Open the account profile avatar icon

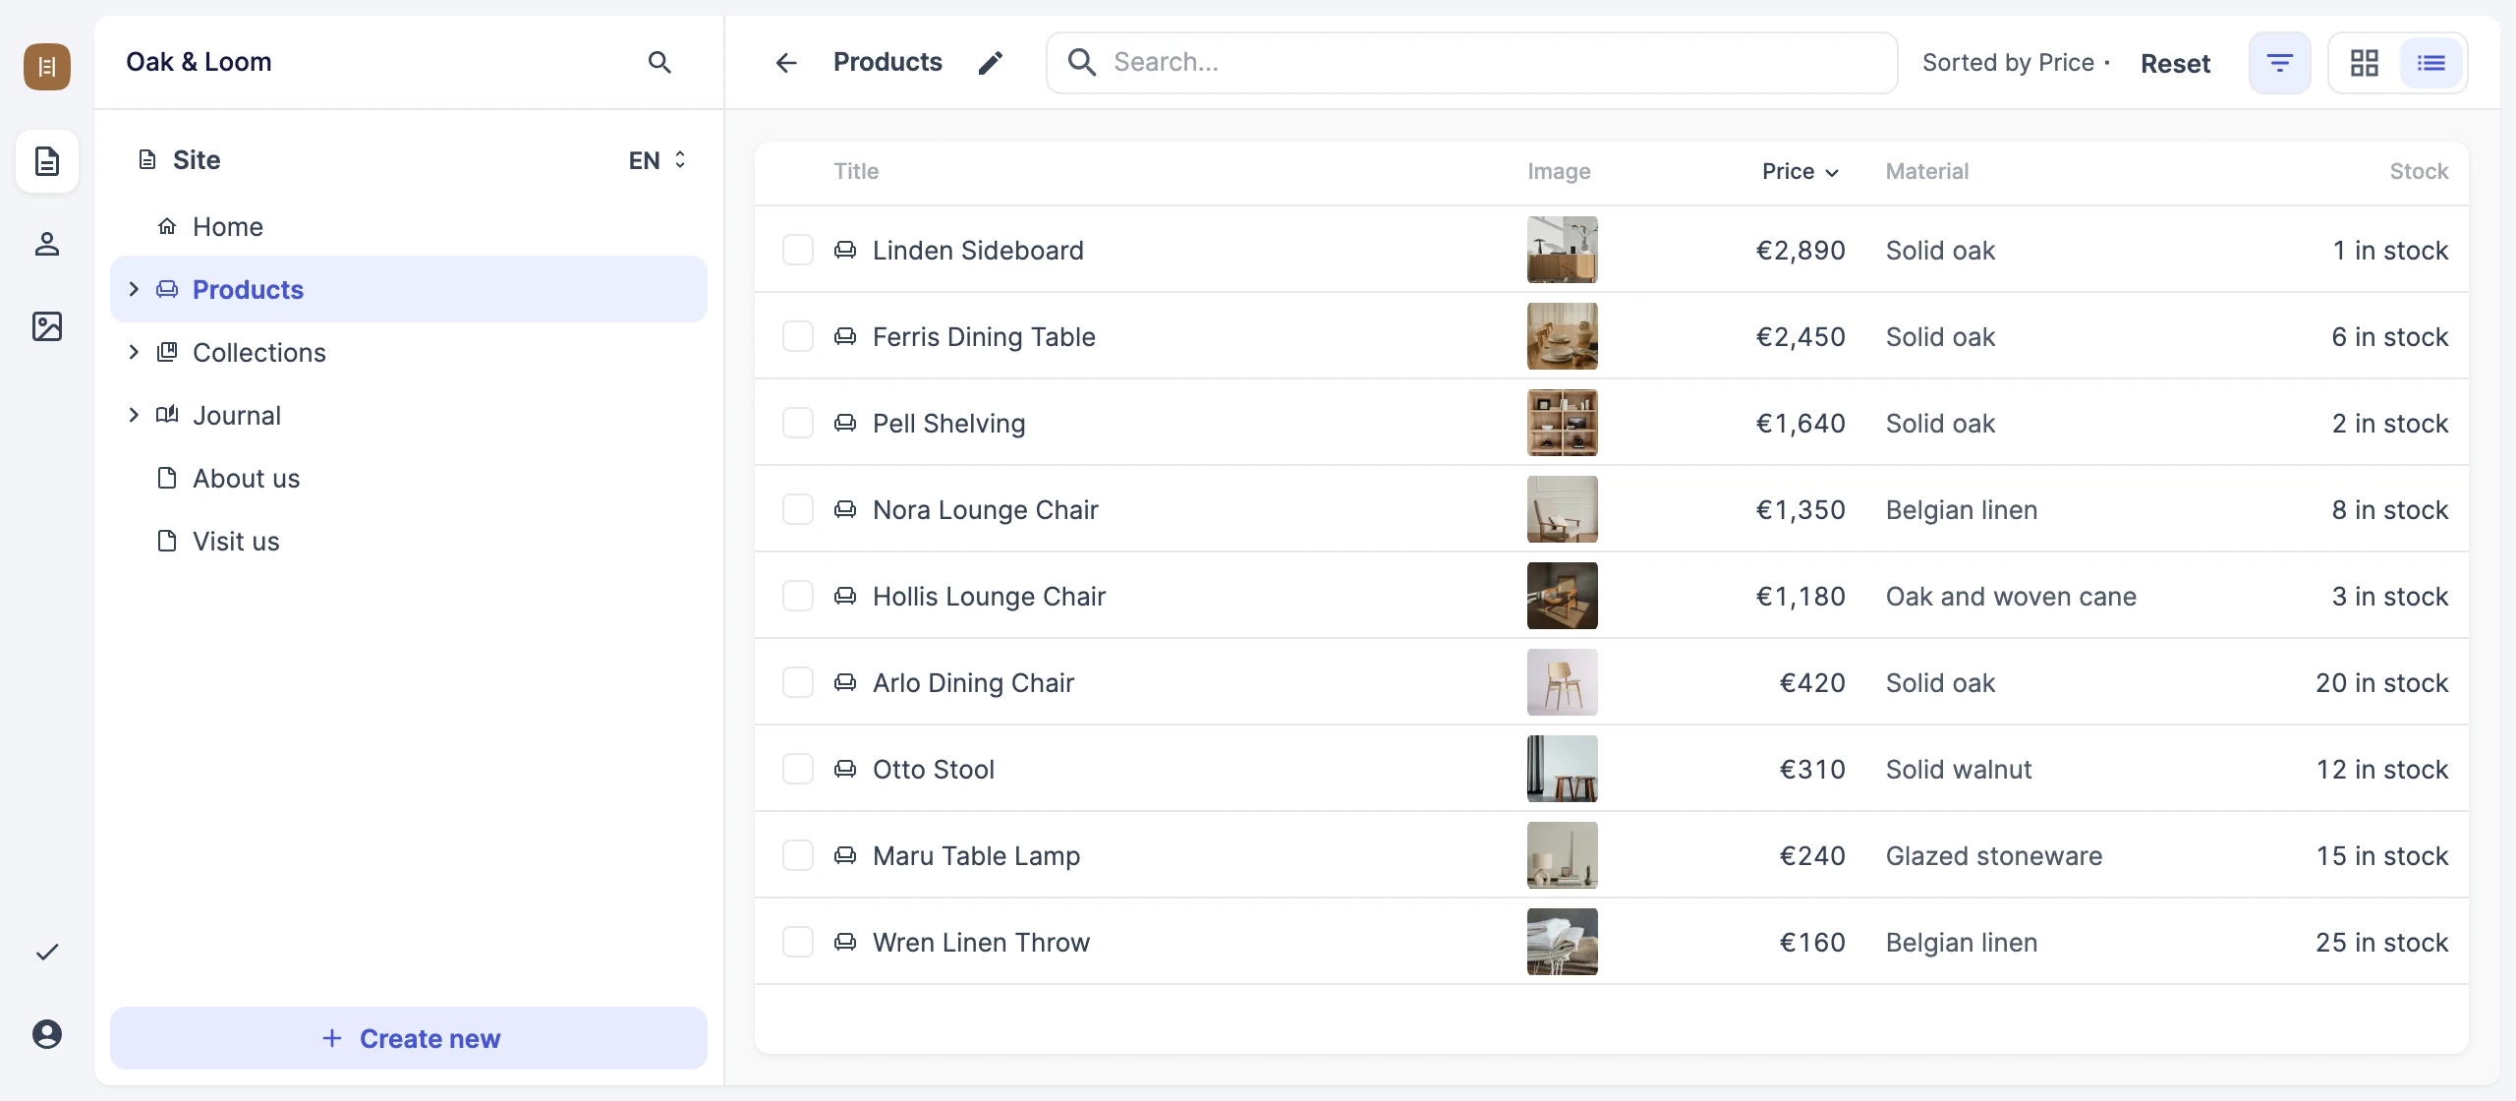(x=47, y=1034)
